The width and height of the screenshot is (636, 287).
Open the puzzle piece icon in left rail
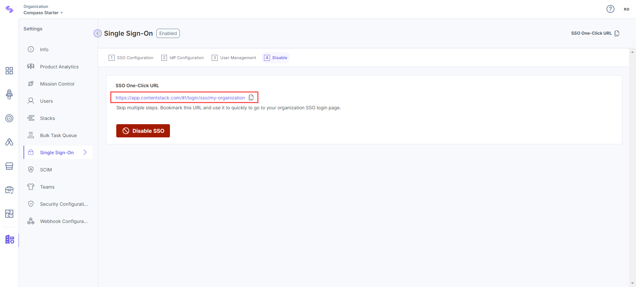point(9,214)
